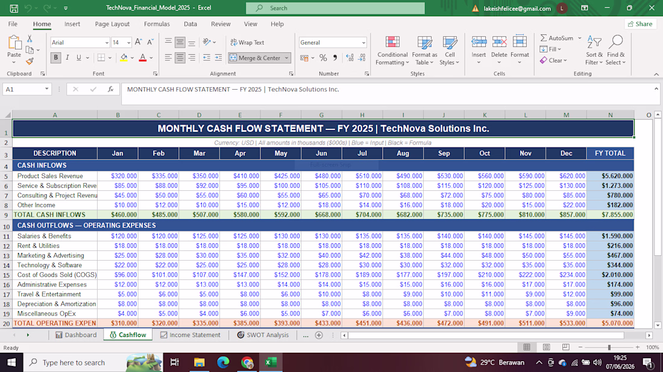Click Decrease Decimal icon
663x372 pixels.
[x=362, y=58]
